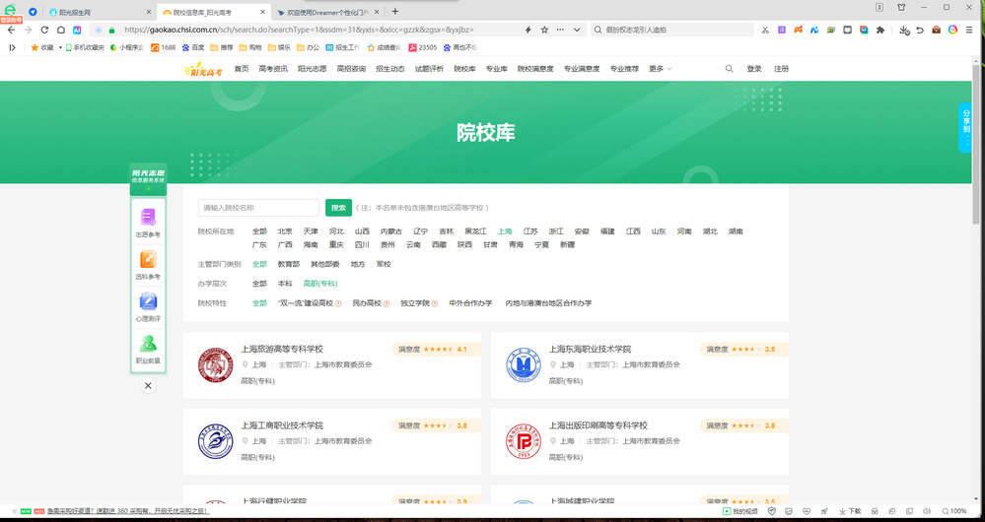985x522 pixels.
Task: Click the 上海出版印刷高等专科学校 logo
Action: click(523, 441)
